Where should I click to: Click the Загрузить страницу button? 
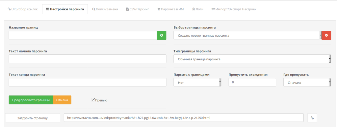[33, 118]
